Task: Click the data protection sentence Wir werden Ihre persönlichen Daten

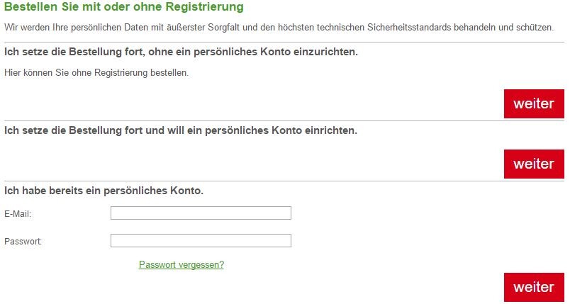Action: 279,27
